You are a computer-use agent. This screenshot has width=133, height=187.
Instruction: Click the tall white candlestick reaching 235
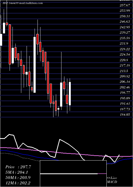click(x=35, y=65)
